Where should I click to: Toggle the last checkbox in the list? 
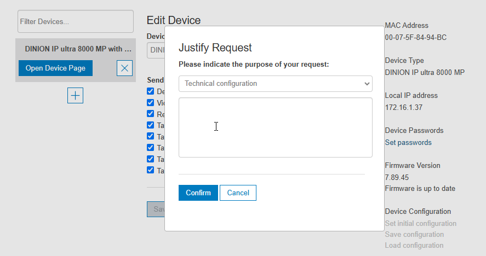coord(151,170)
